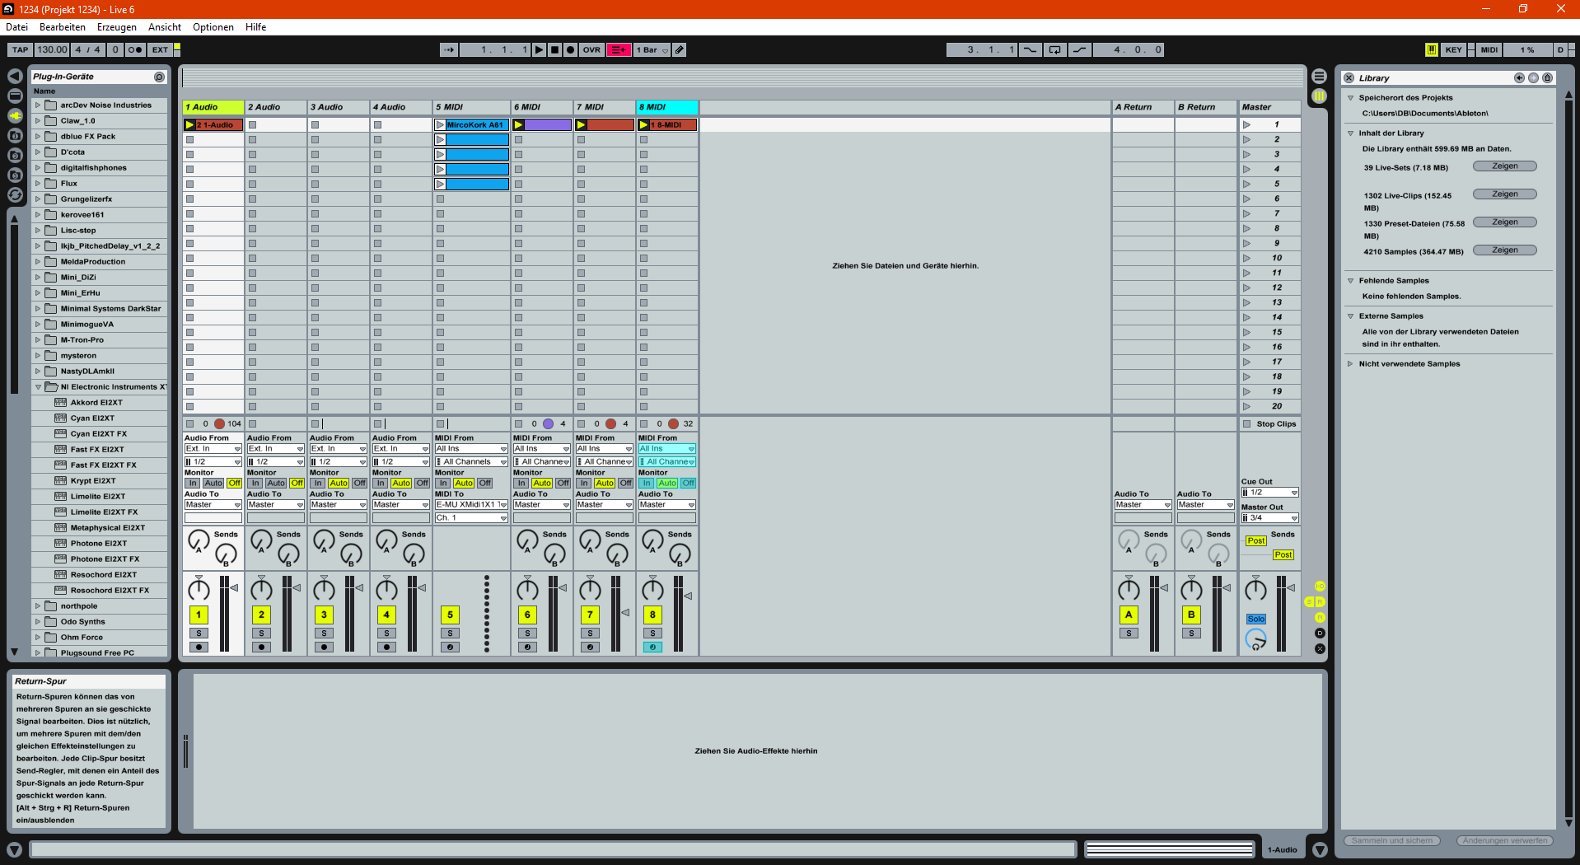Launch scene 3 in Master track
This screenshot has height=865, width=1580.
1247,155
